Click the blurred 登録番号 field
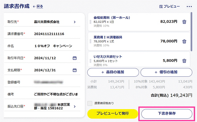Screen dimensions: 197x122 (x=48, y=82)
